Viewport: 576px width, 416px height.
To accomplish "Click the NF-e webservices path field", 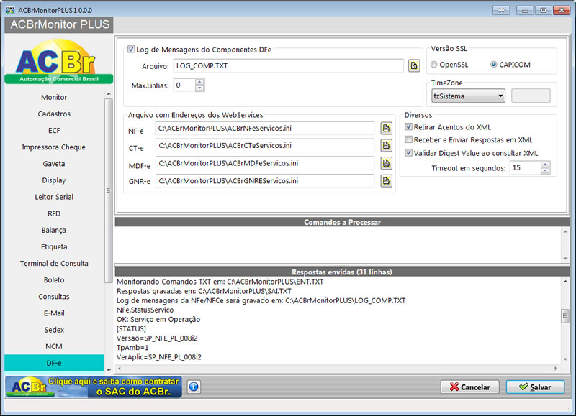I will click(x=265, y=129).
